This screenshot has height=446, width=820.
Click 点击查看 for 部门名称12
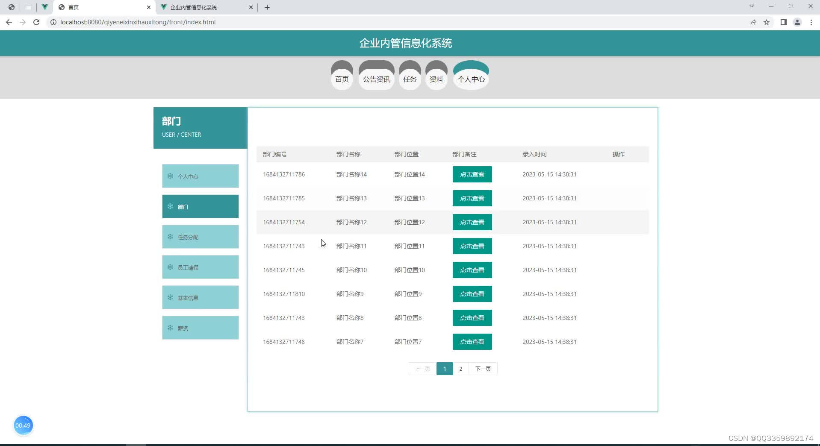pyautogui.click(x=472, y=222)
